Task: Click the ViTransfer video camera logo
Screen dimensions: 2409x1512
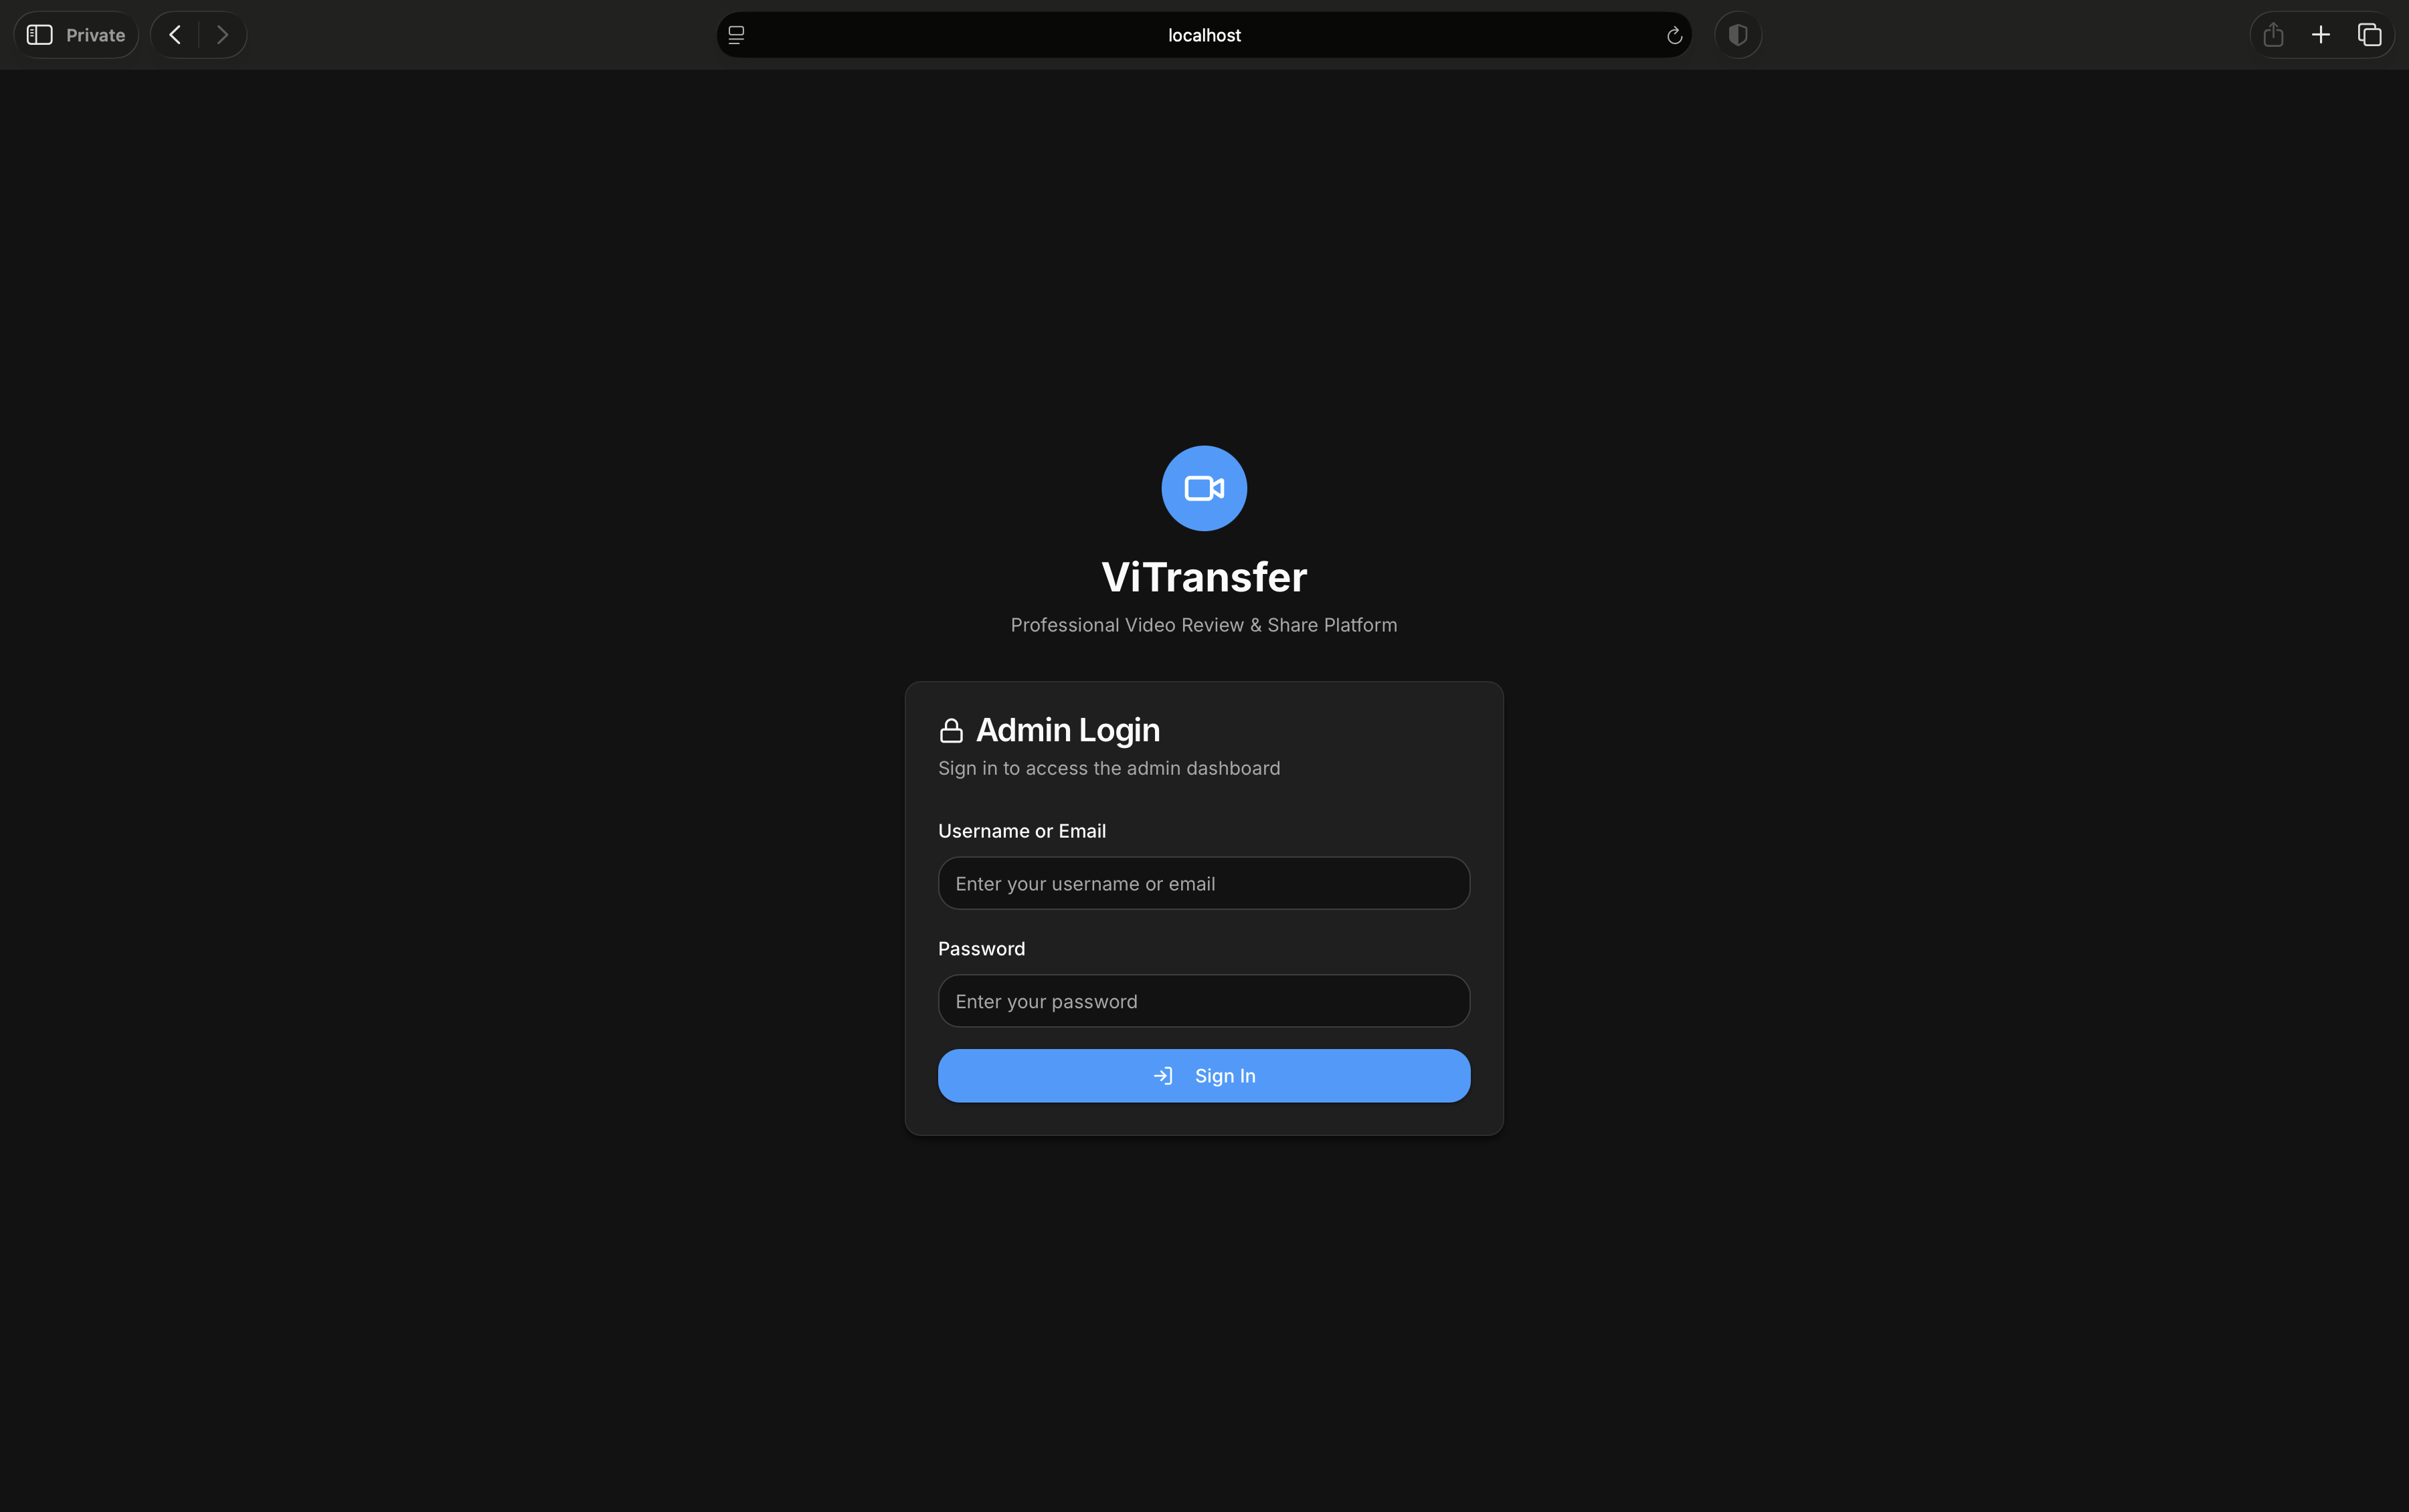Action: pyautogui.click(x=1204, y=488)
